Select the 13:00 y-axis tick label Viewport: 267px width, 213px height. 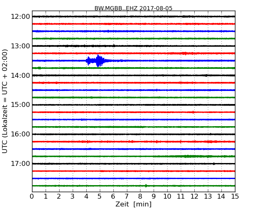(x=20, y=46)
